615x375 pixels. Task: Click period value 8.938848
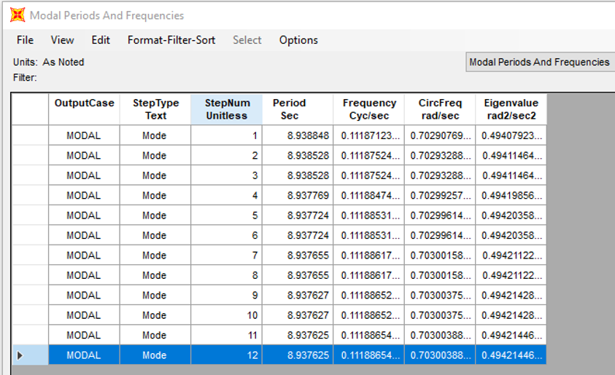point(298,135)
